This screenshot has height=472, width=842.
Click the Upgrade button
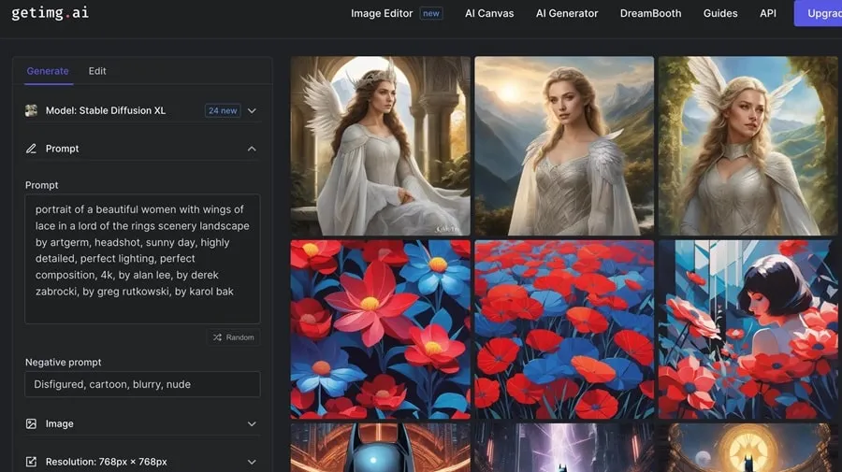[820, 13]
